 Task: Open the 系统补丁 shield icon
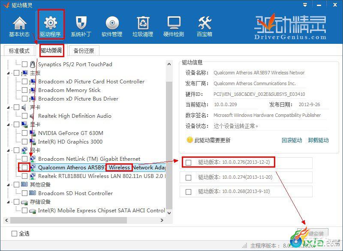[81, 23]
